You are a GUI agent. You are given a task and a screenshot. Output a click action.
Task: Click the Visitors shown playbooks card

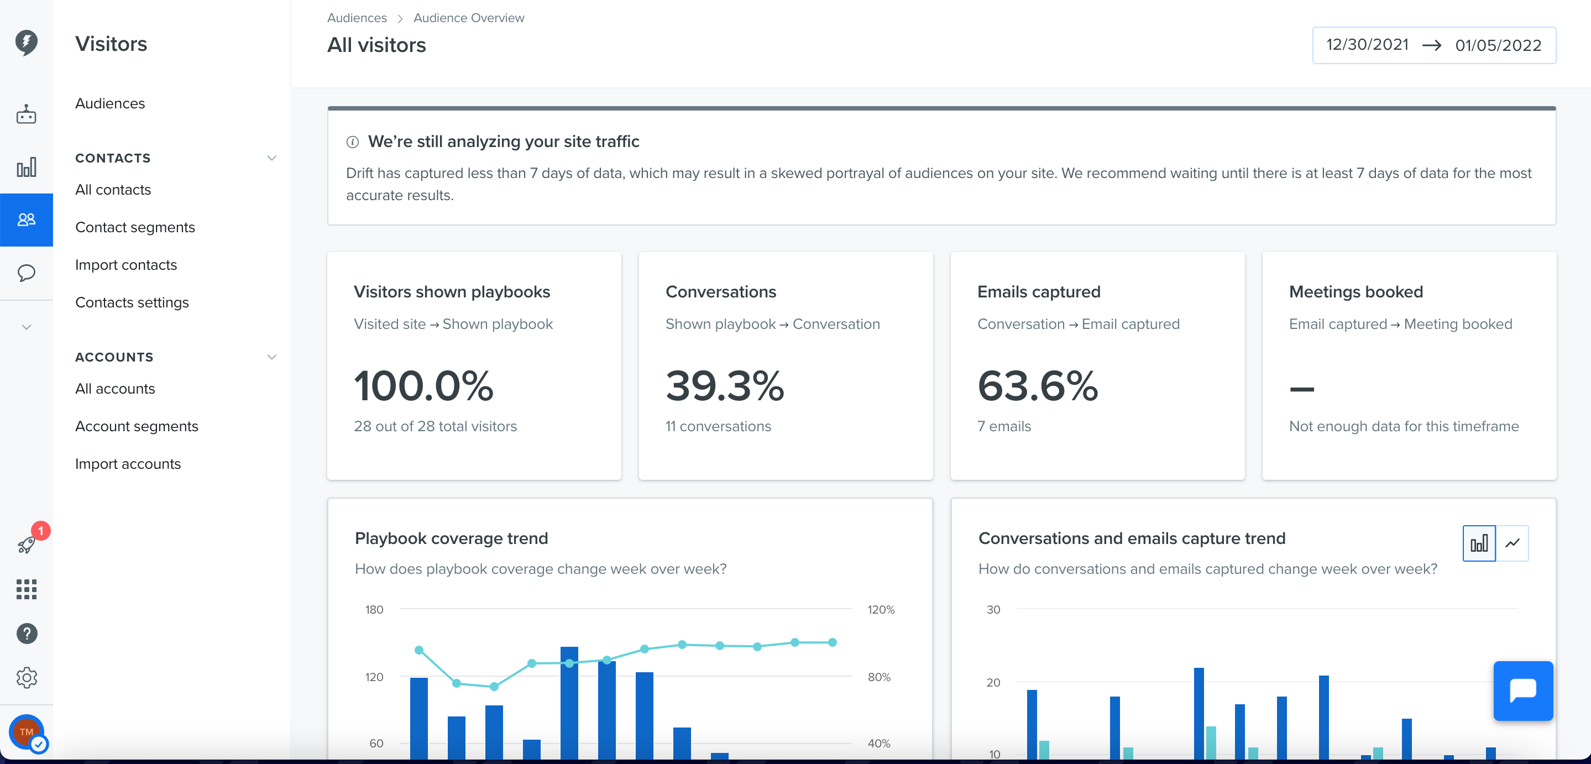point(474,365)
